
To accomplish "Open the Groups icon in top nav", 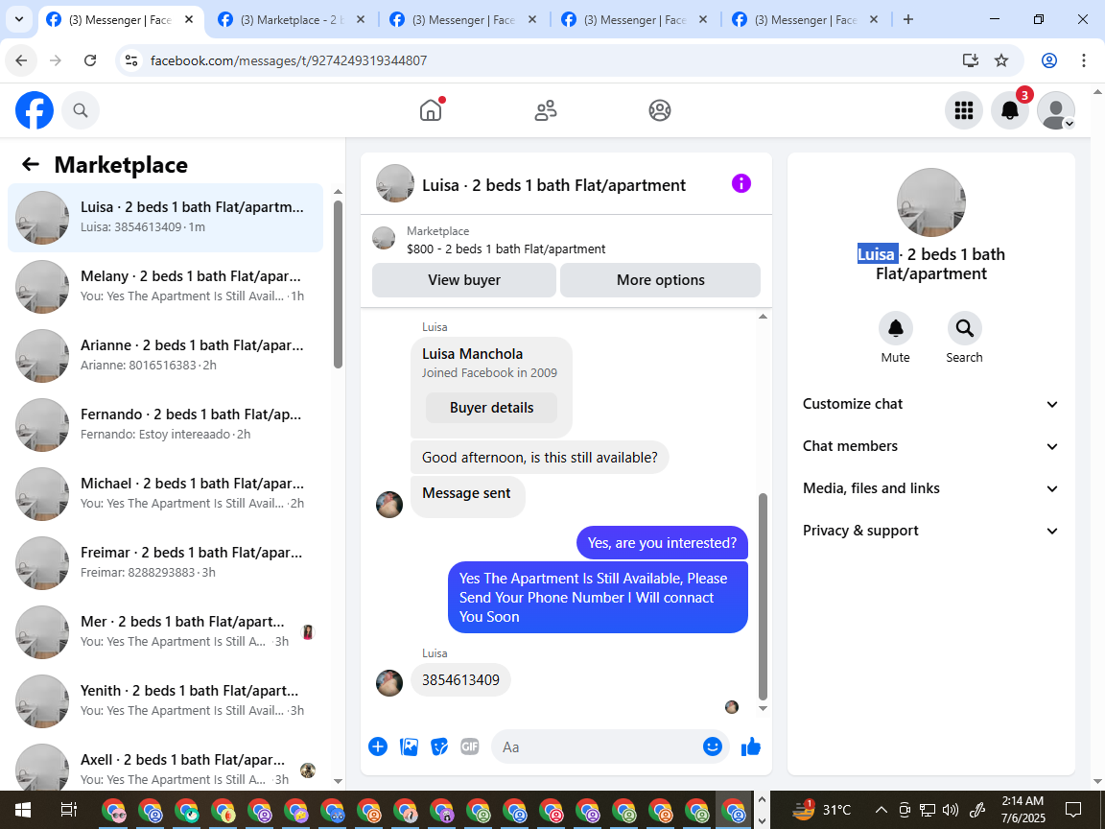I will [660, 110].
